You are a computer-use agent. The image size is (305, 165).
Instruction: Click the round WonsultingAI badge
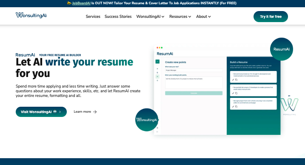tap(147, 120)
